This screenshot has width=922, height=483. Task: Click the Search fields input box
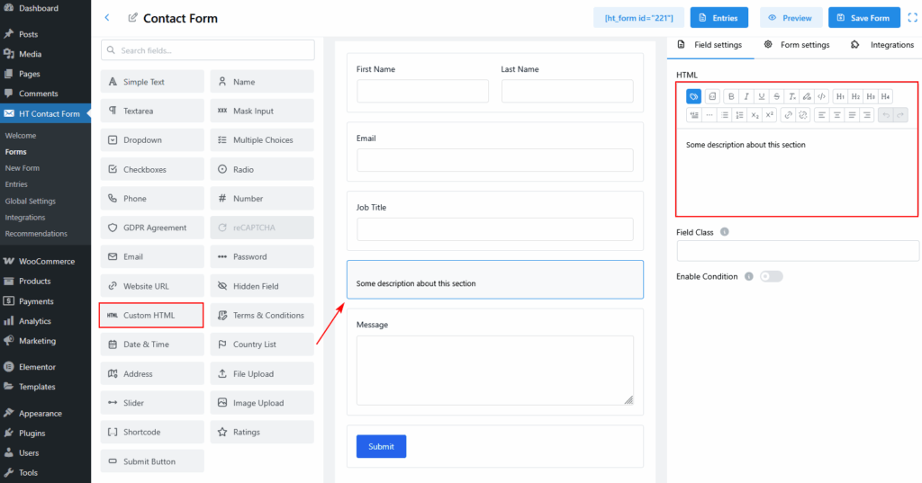(x=208, y=50)
